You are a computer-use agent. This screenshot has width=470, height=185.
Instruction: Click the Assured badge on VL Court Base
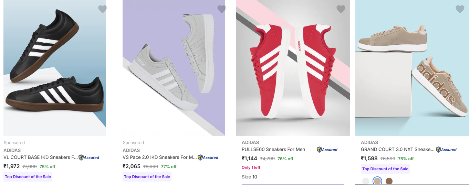coord(89,157)
